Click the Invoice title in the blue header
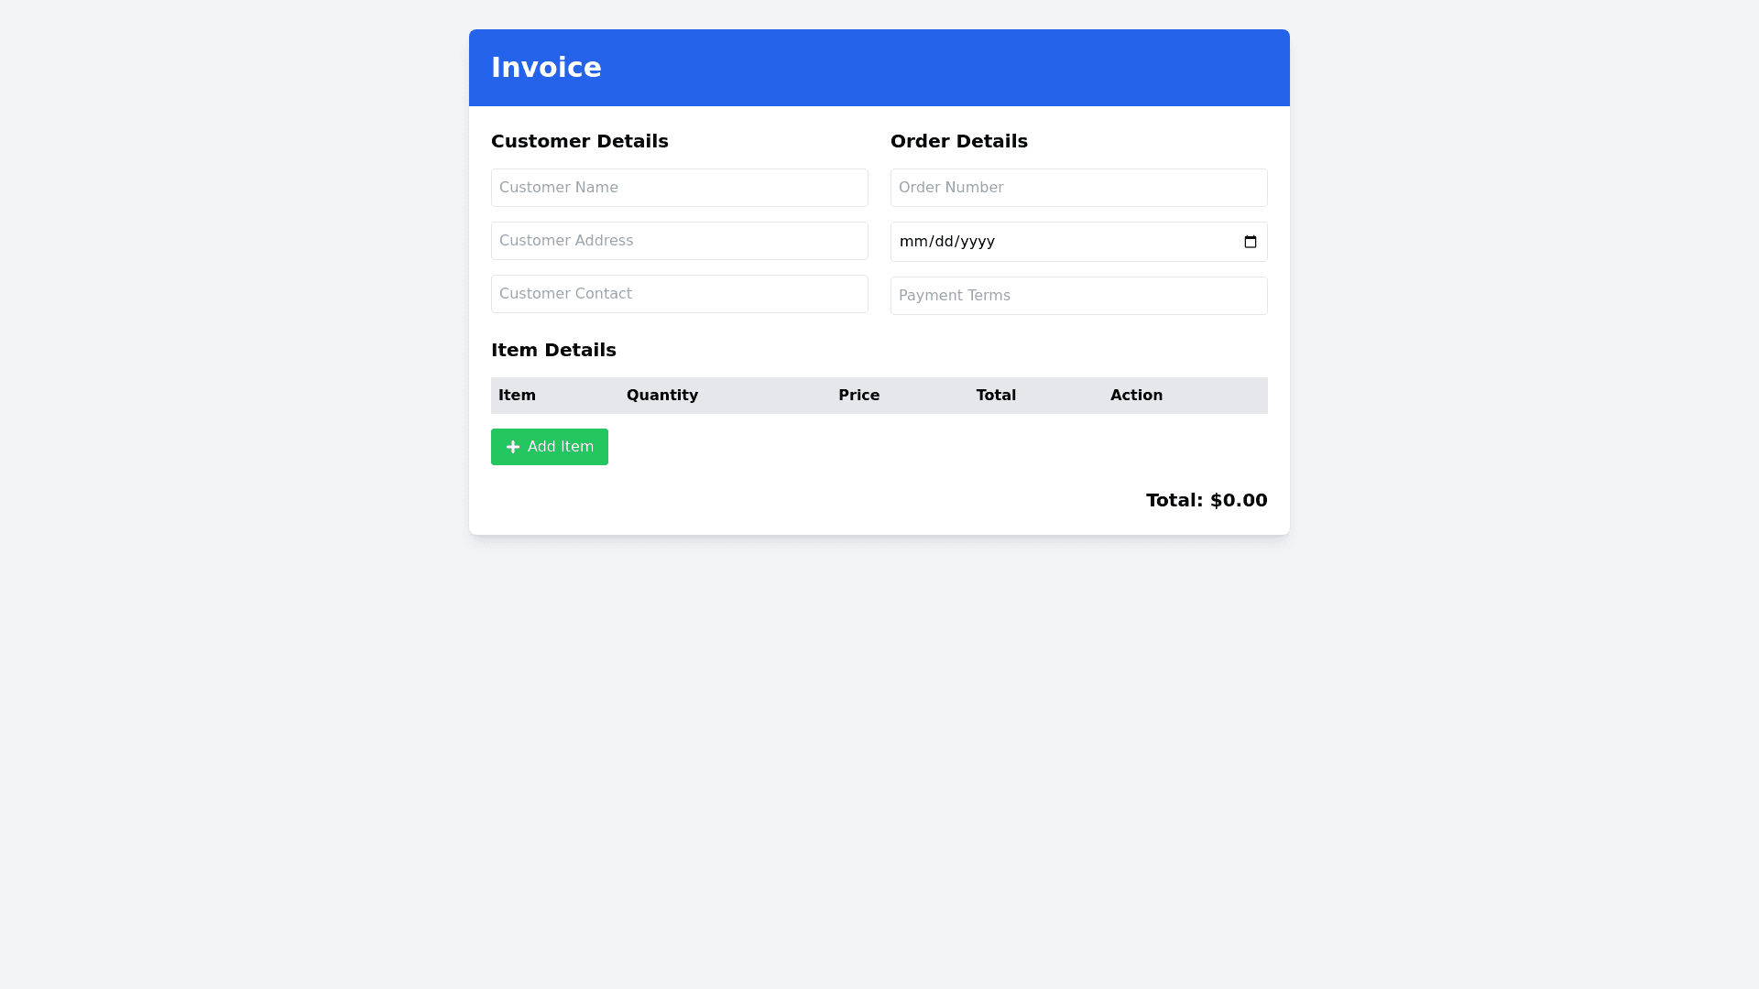 tap(546, 68)
